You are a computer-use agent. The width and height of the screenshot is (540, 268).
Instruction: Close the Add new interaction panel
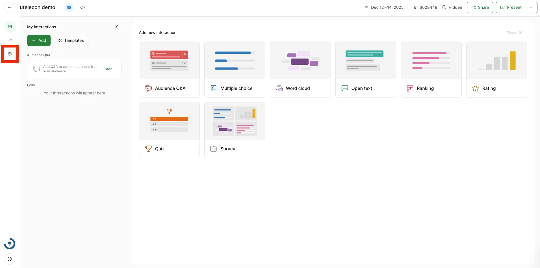pos(514,33)
